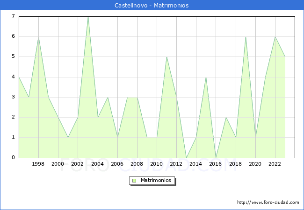The height and width of the screenshot is (210, 304).
Task: Click the y-axis value 4
Action: tap(13, 77)
